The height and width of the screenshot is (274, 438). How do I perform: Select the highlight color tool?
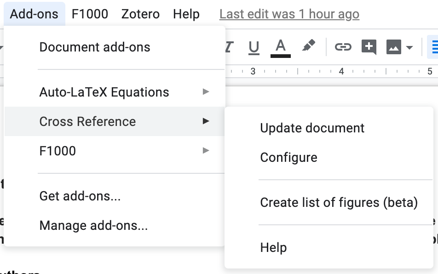[x=308, y=45]
